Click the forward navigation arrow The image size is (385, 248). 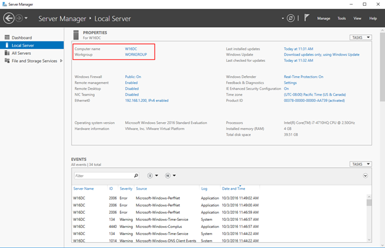19,18
